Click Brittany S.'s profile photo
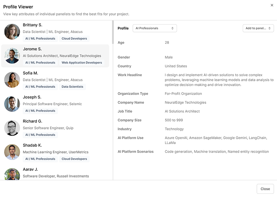The height and width of the screenshot is (197, 277). click(x=12, y=31)
